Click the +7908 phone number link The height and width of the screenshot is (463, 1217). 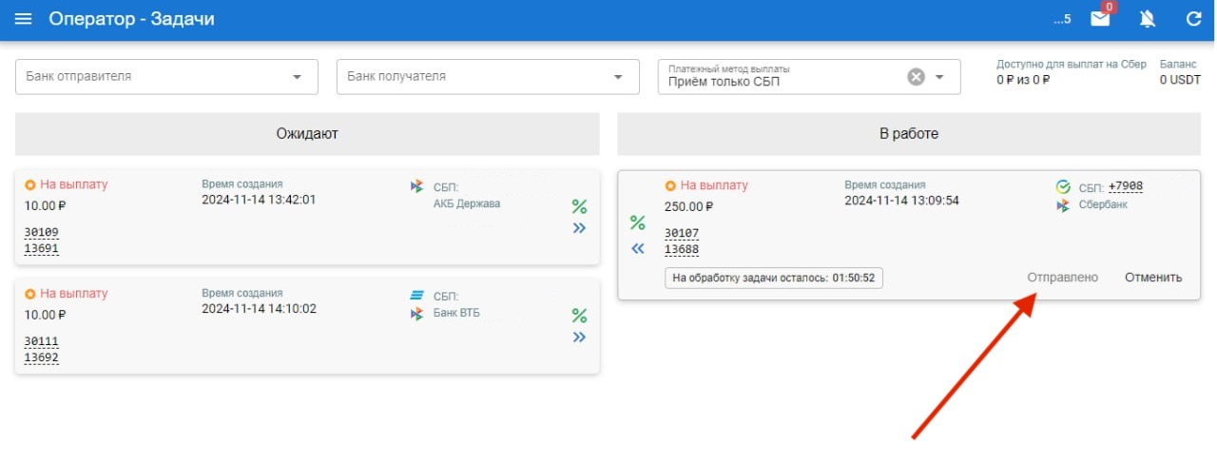click(1125, 186)
